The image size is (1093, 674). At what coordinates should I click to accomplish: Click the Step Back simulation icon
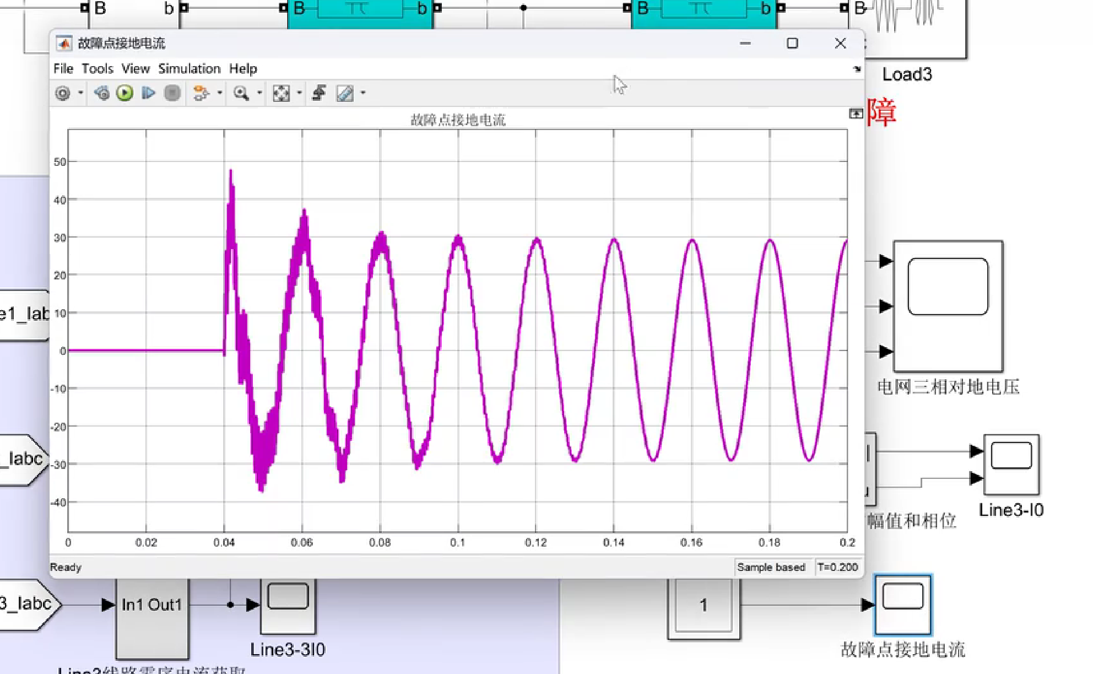(102, 93)
